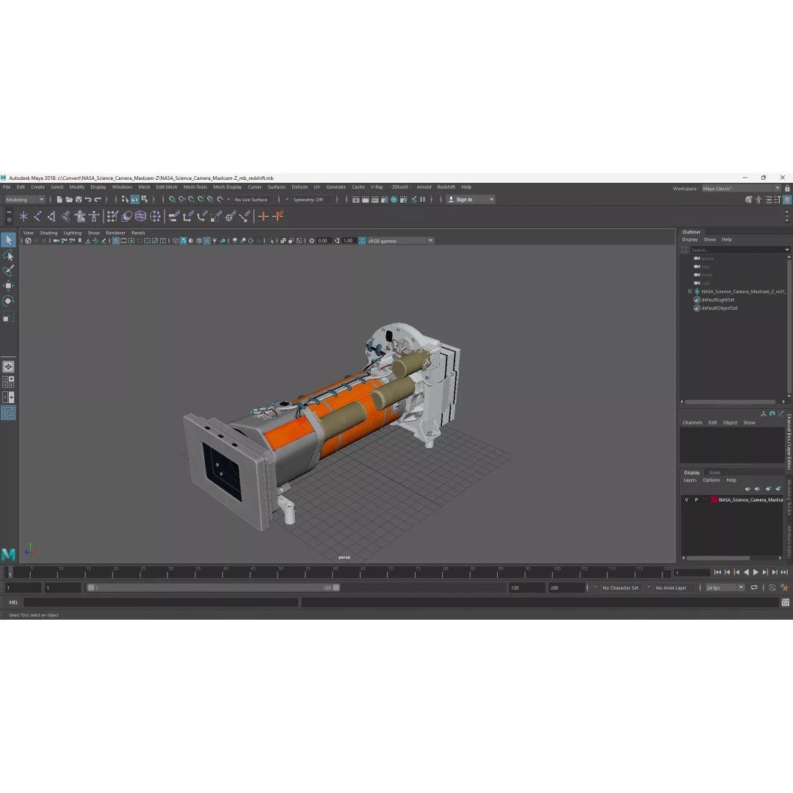Toggle smooth shade all in viewport
Image resolution: width=793 pixels, height=793 pixels.
coord(183,241)
